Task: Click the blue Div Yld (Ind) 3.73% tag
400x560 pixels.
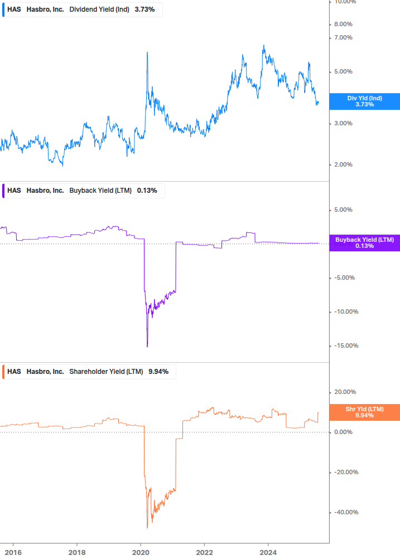Action: 365,101
